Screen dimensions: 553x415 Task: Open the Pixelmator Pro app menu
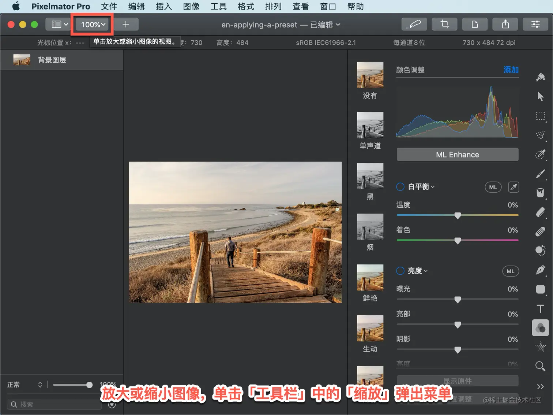pyautogui.click(x=61, y=7)
